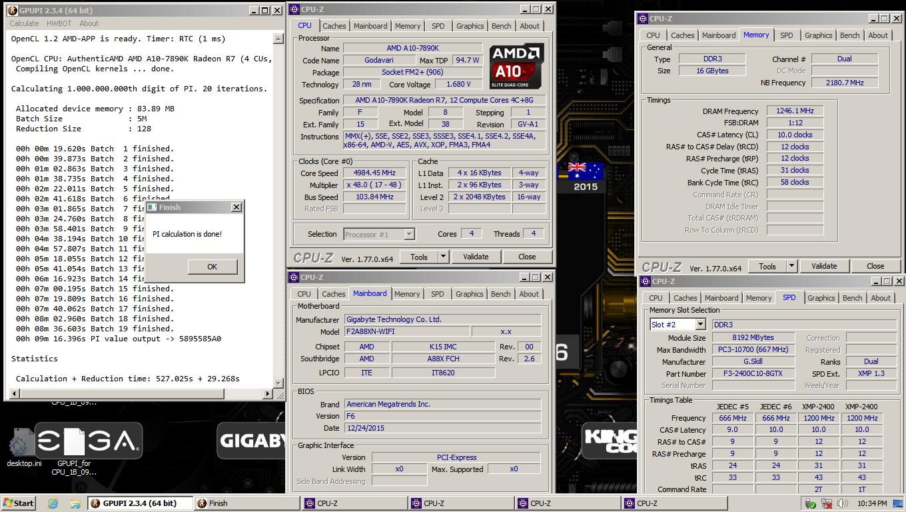
Task: Select Caches tab in CPU-Z SPD window
Action: 685,298
